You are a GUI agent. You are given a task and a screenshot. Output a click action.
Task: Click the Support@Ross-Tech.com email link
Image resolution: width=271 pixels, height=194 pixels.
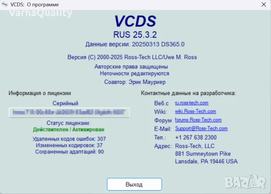[x=202, y=128]
